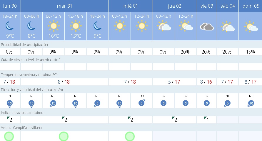Switch to the dom 05 day column header
The image size is (262, 141).
click(250, 6)
